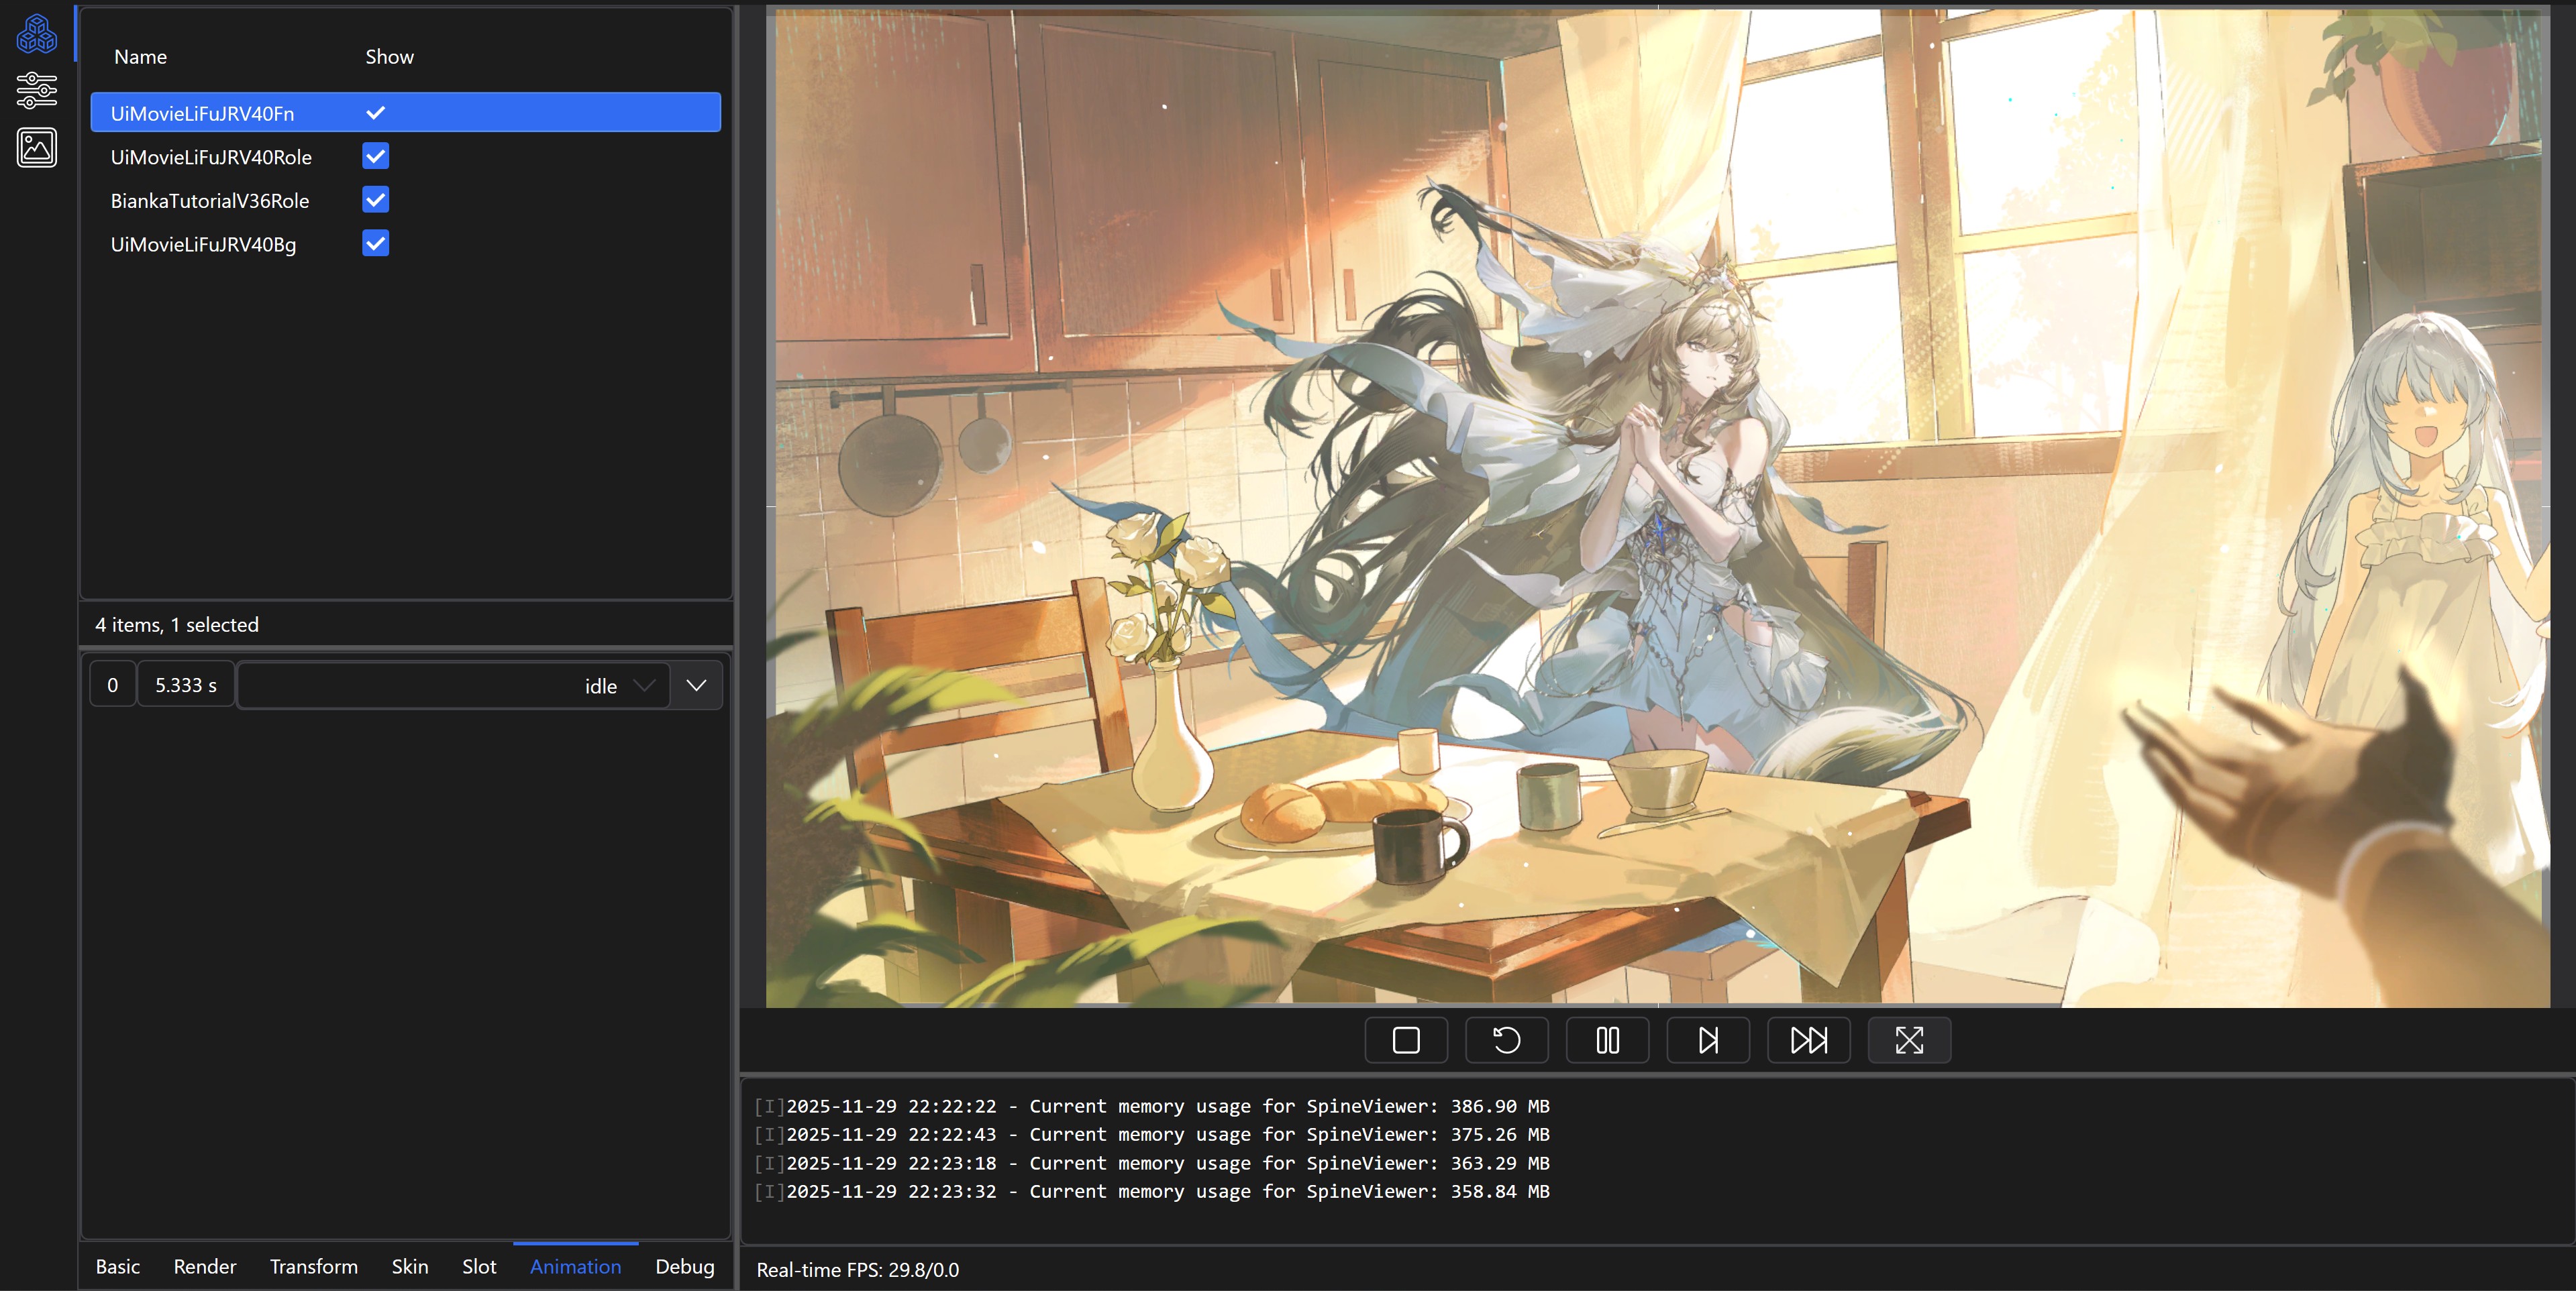
Task: Open the Debug tab
Action: (684, 1266)
